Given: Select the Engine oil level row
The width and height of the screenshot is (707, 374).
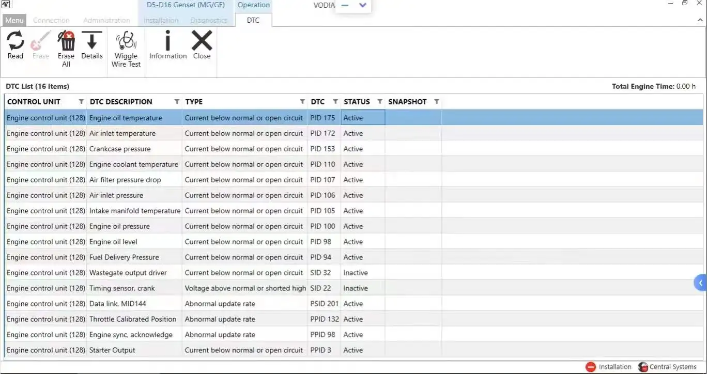Looking at the screenshot, I should pos(353,242).
